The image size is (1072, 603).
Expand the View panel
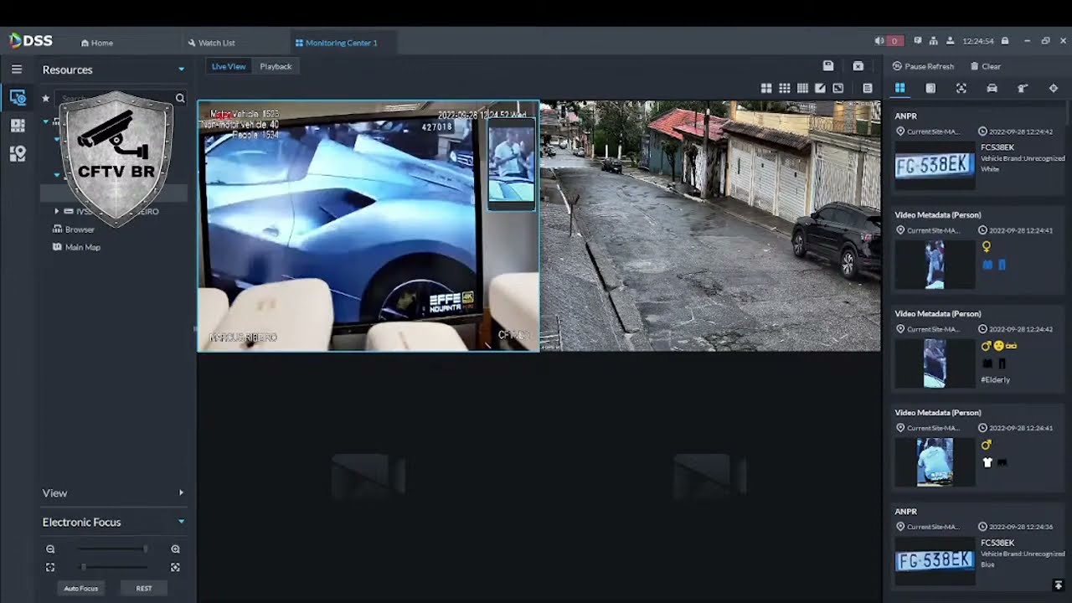(x=181, y=492)
